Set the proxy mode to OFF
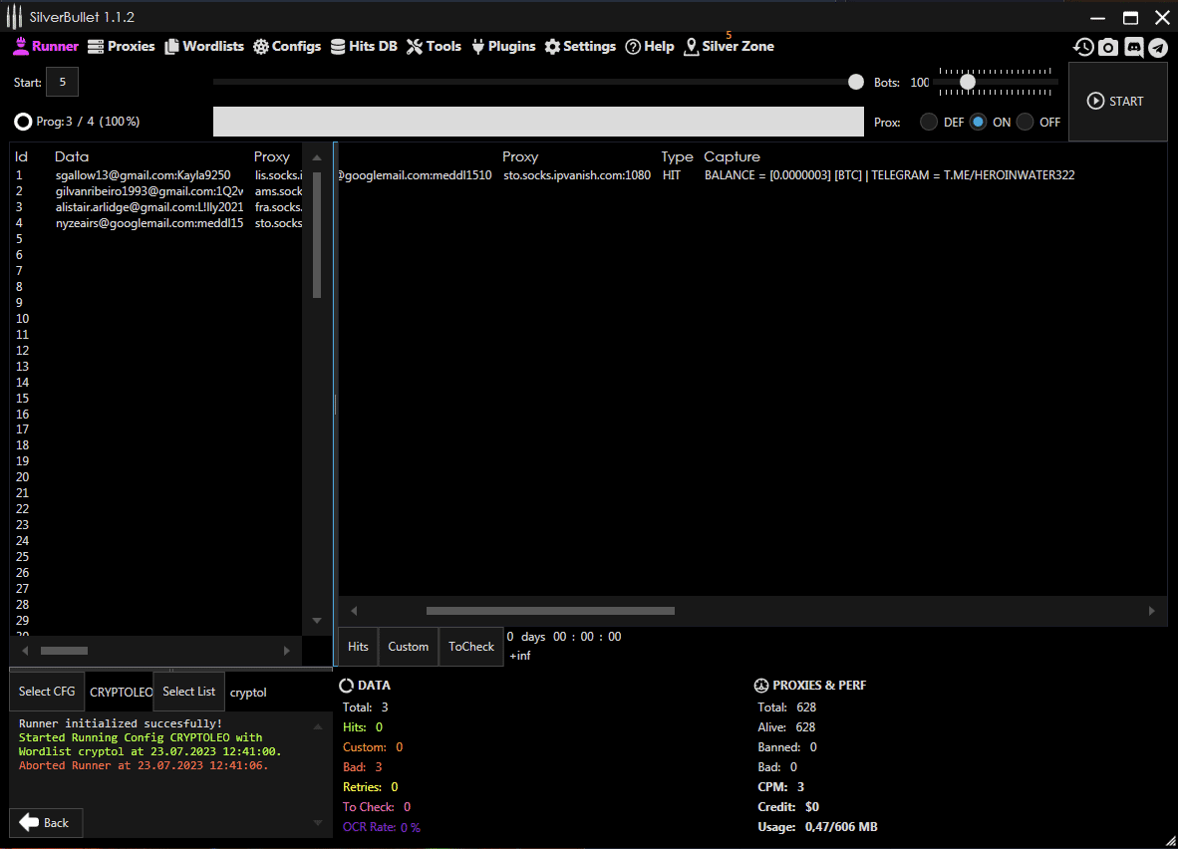Screen dimensions: 1178x849 coord(1025,123)
